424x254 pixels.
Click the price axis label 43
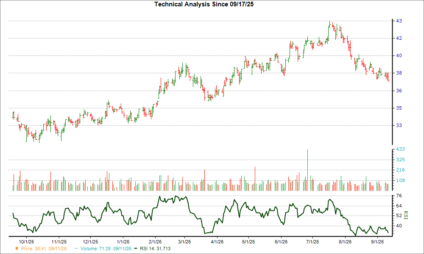399,21
